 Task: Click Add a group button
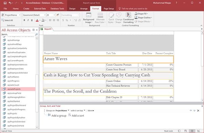(57, 115)
